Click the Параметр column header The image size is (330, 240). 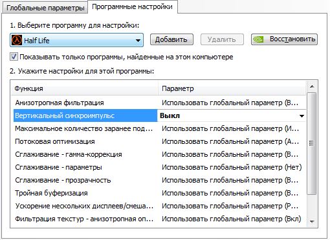click(232, 88)
